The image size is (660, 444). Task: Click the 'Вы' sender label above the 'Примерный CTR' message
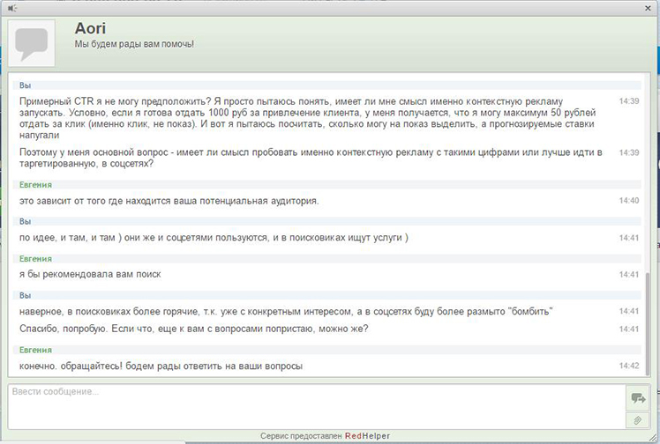point(26,85)
